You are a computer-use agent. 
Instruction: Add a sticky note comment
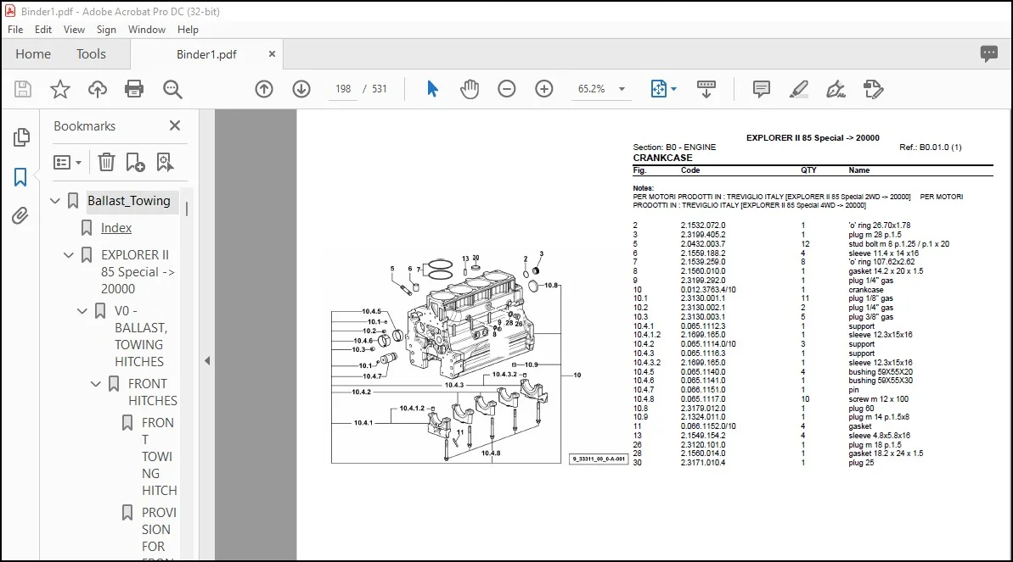point(762,89)
